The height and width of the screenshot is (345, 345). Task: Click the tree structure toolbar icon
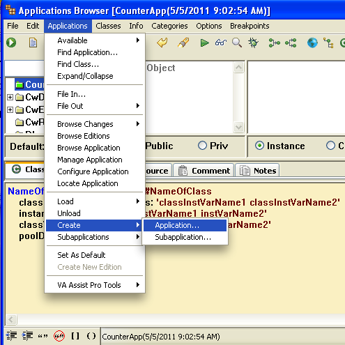(x=328, y=43)
